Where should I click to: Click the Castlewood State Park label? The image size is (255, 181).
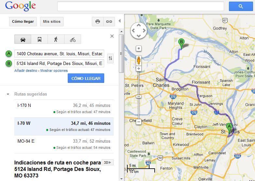(136, 154)
